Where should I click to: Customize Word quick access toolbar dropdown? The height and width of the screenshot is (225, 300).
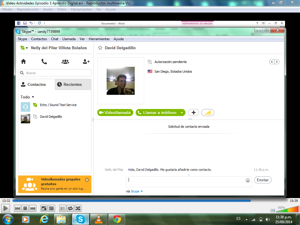45,23
